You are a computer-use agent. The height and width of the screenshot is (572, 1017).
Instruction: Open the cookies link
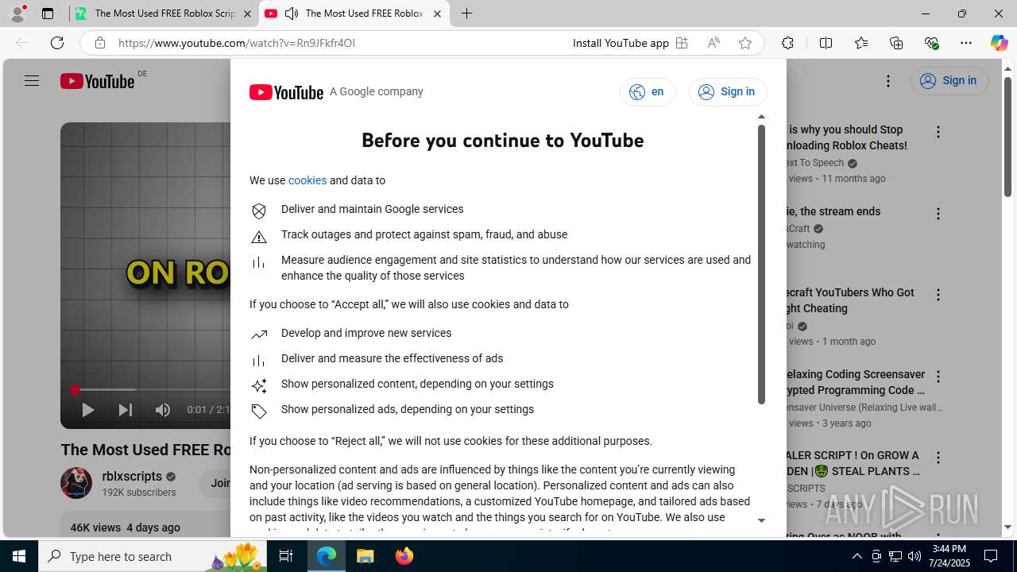click(x=307, y=180)
